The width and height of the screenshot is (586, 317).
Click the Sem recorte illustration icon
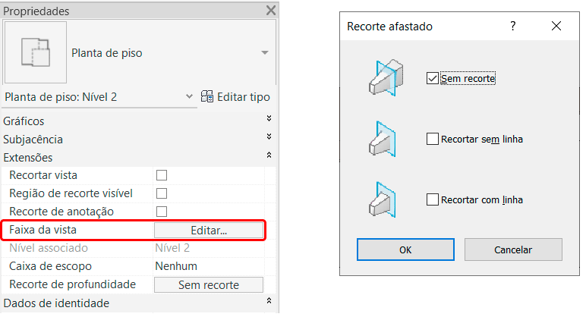[x=386, y=77]
